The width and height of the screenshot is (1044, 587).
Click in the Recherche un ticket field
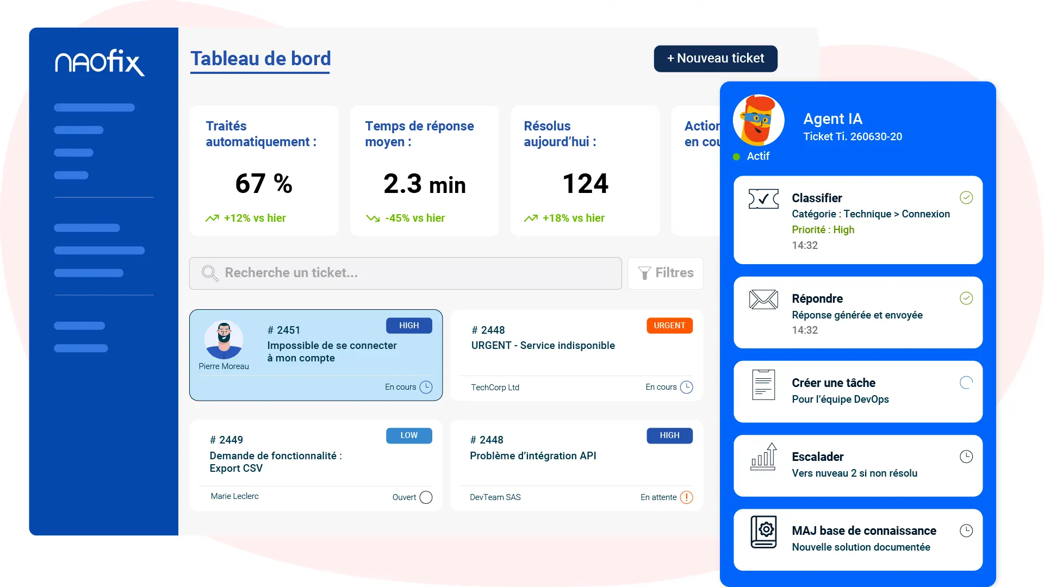click(x=406, y=273)
